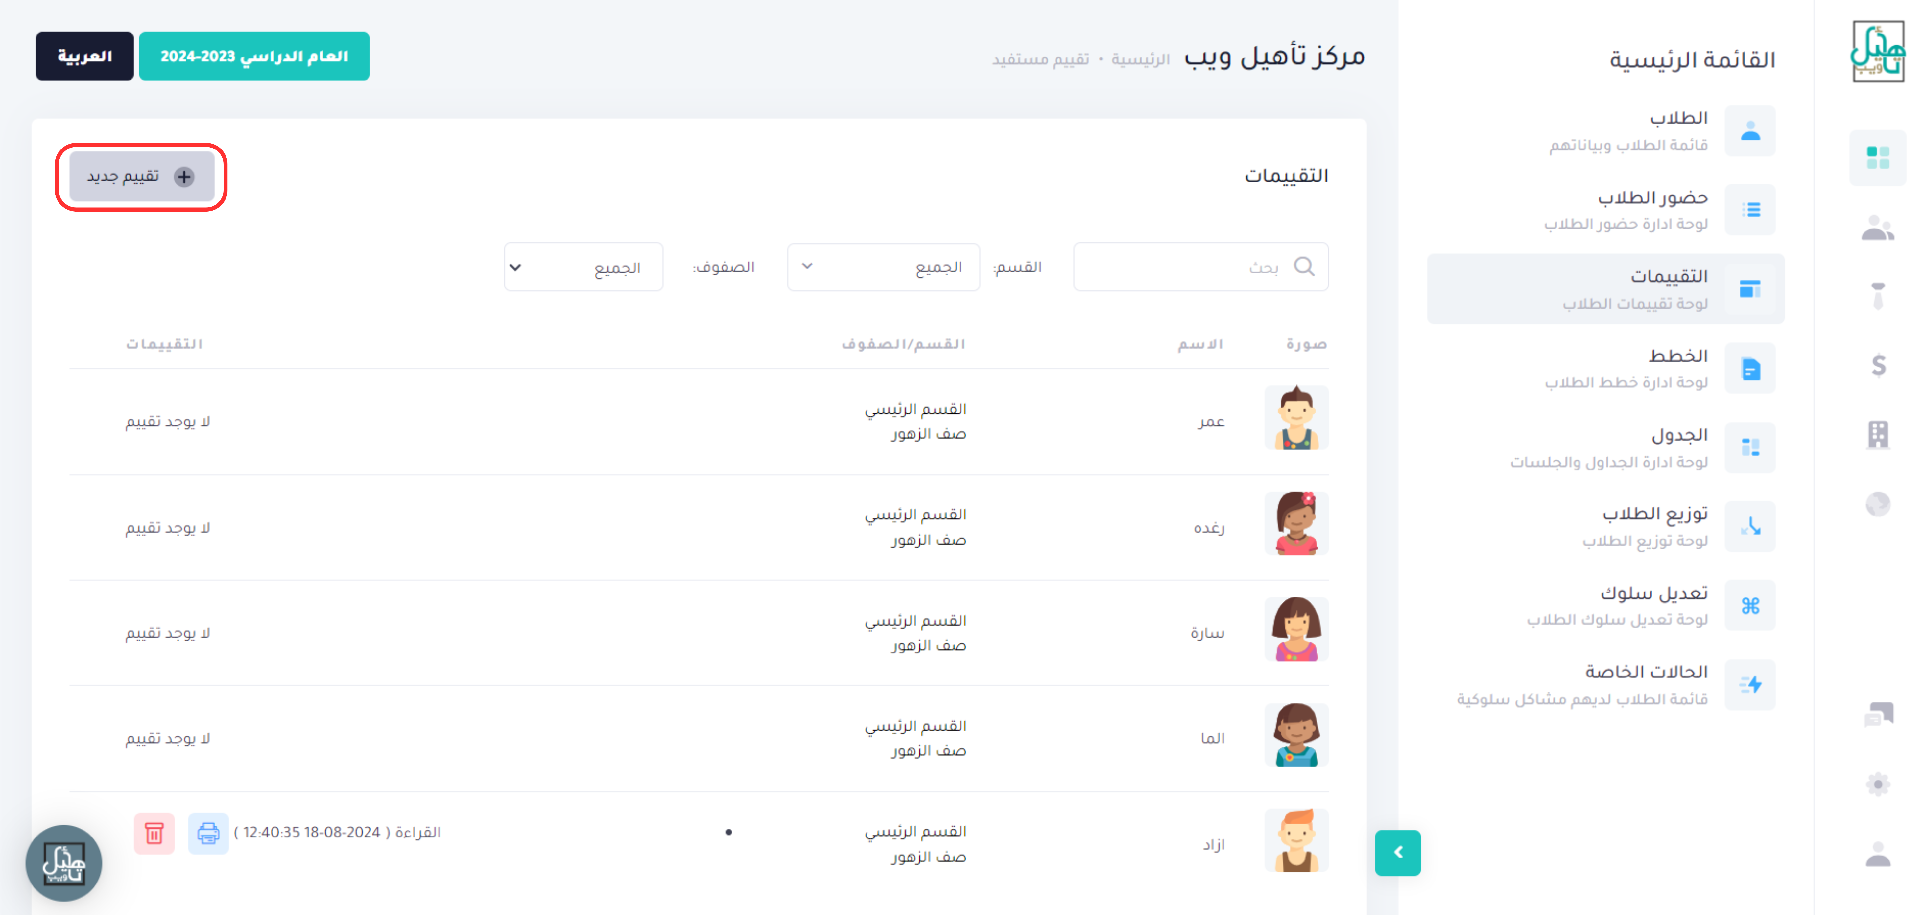This screenshot has height=917, width=1923.
Task: Click the name سارة in table
Action: (x=1207, y=633)
